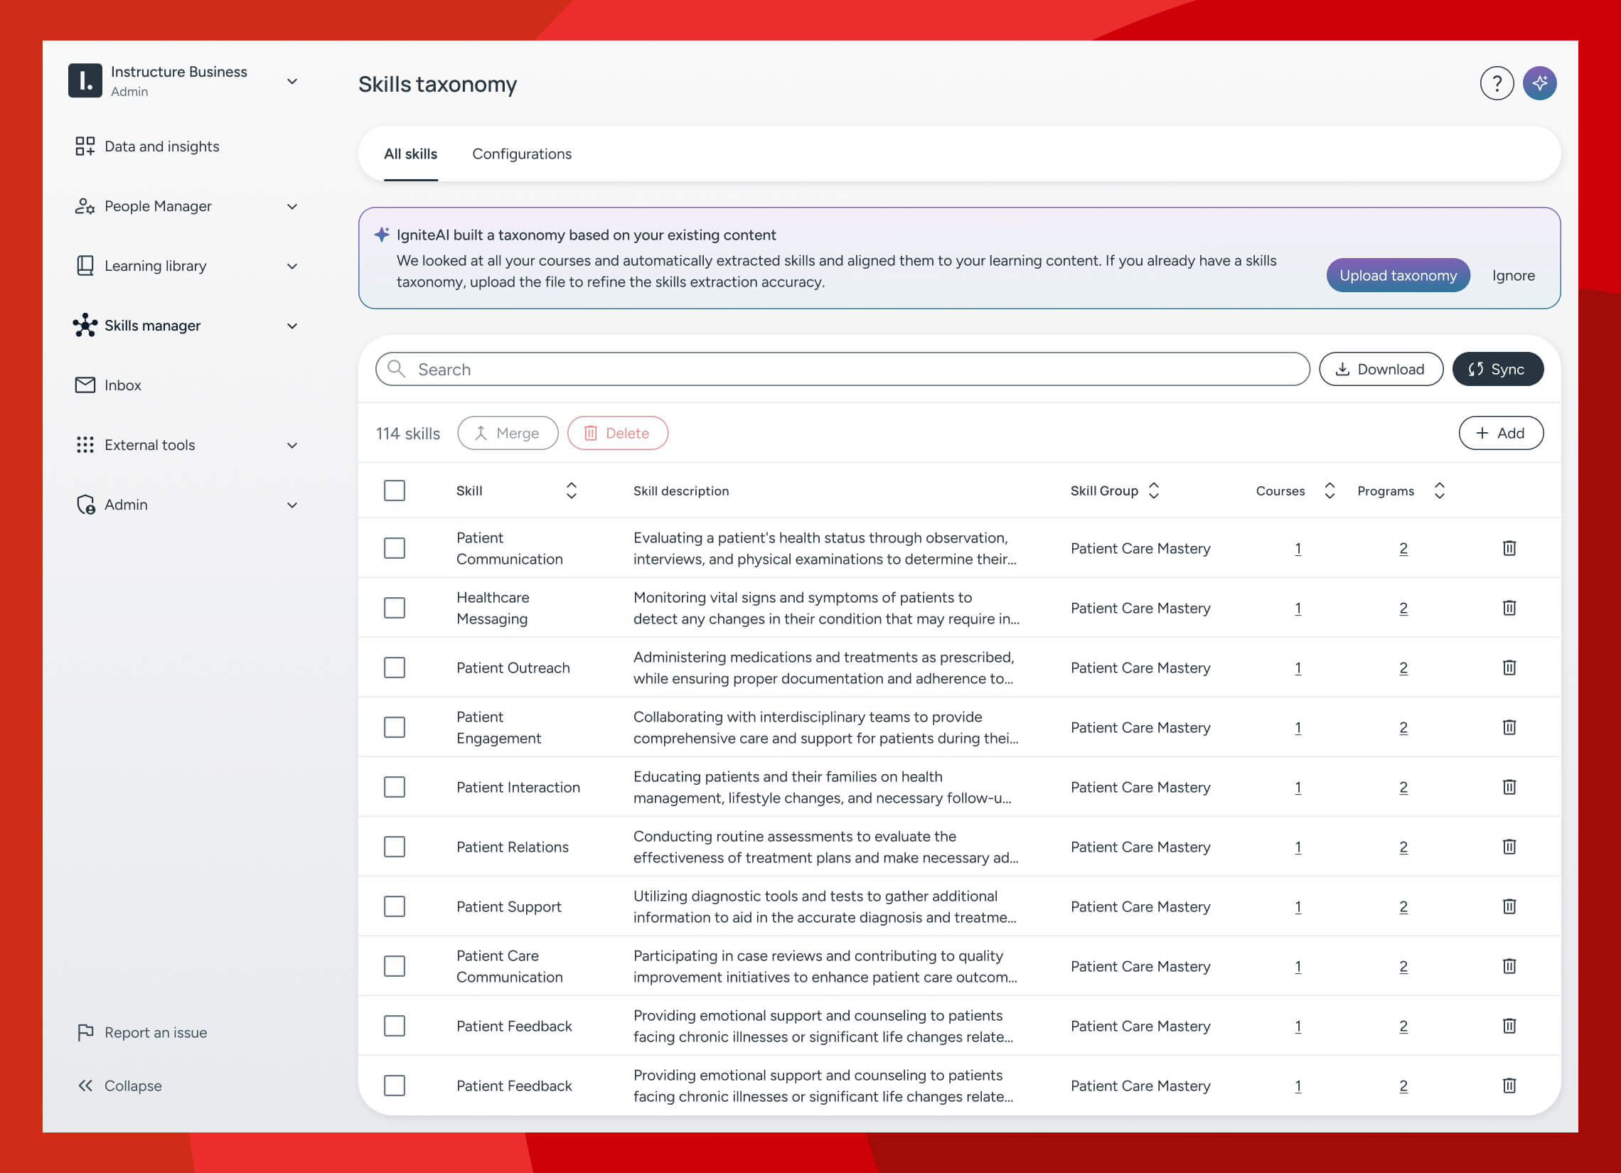1621x1173 pixels.
Task: Tick the checkbox for Healthcare Messaging
Action: 395,609
